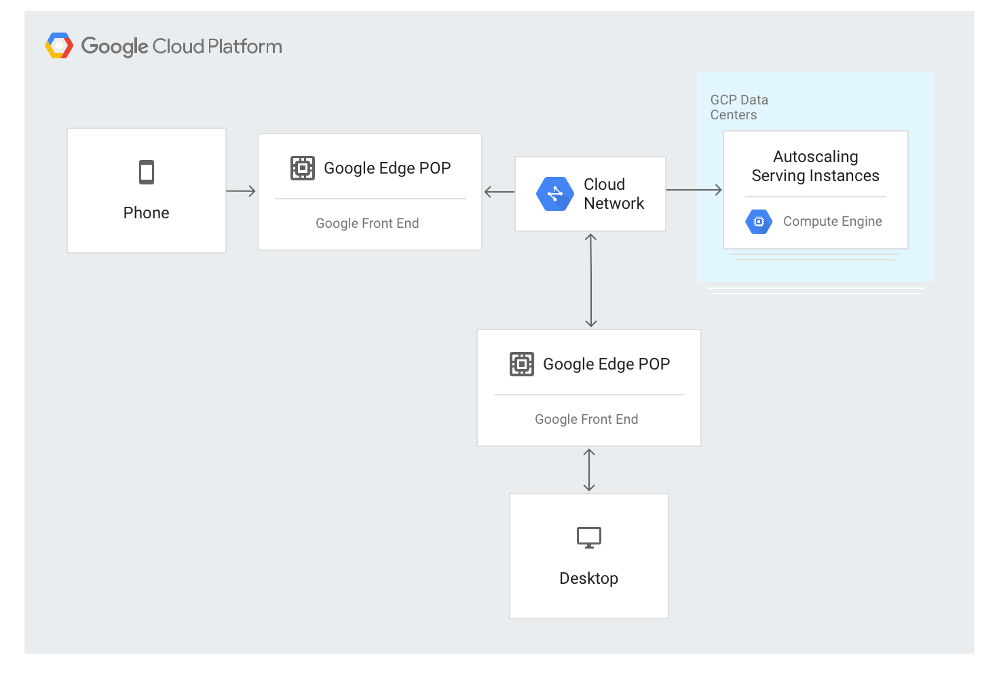Click the Autoscaling Serving Instances heading

tap(815, 166)
